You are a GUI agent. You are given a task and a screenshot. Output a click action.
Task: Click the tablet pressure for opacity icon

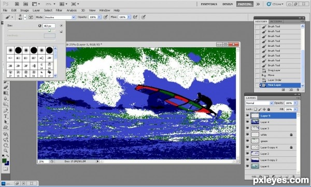click(106, 17)
